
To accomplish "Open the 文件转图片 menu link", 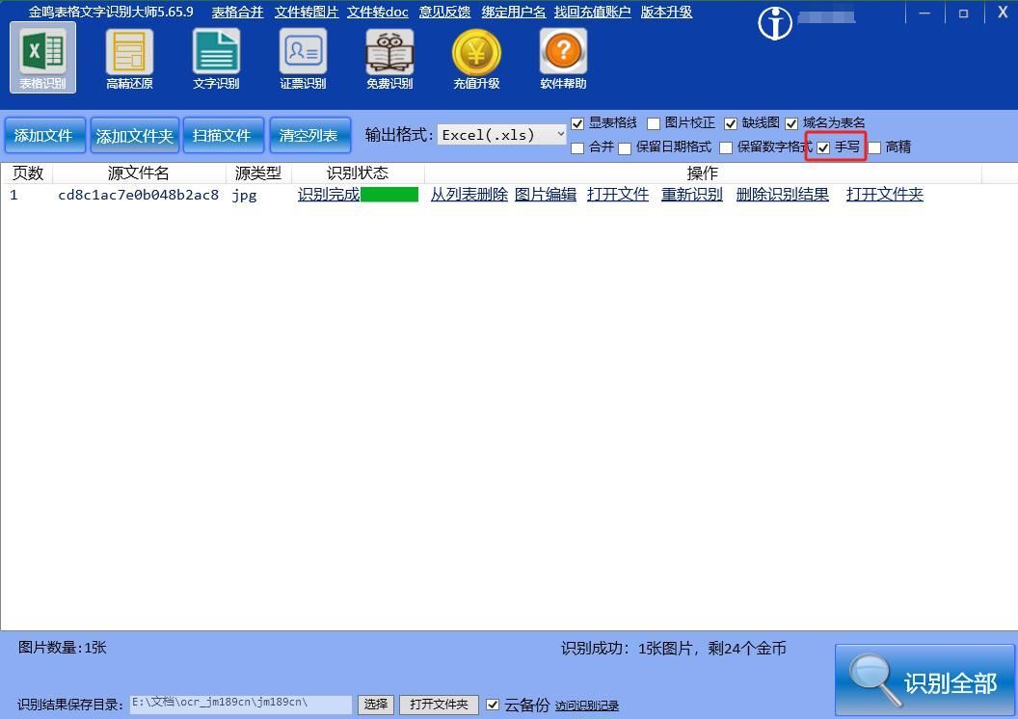I will [x=307, y=12].
